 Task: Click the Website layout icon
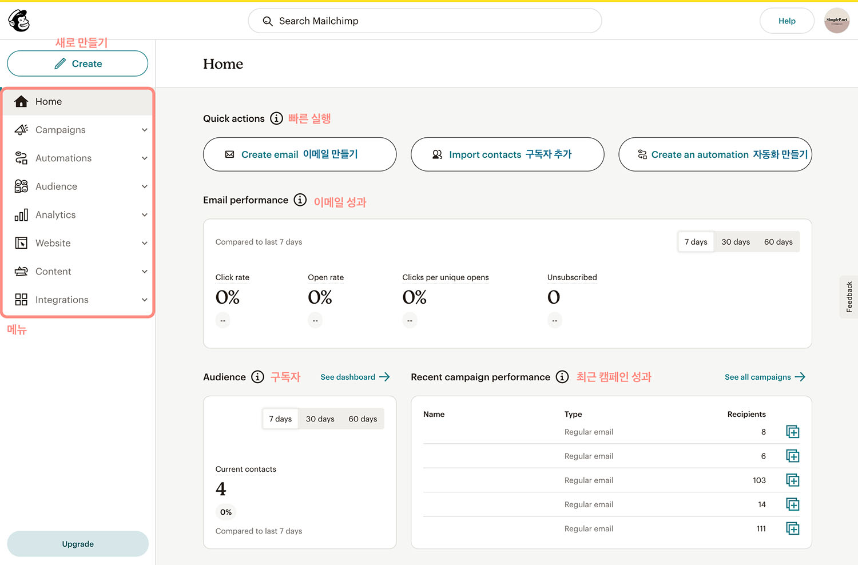click(21, 243)
